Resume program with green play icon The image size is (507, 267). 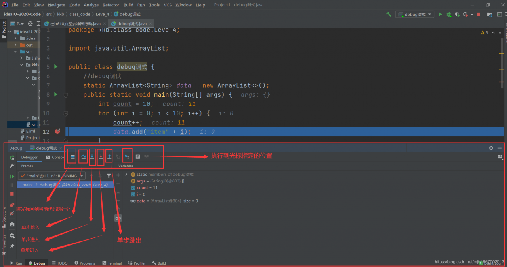pos(12,176)
